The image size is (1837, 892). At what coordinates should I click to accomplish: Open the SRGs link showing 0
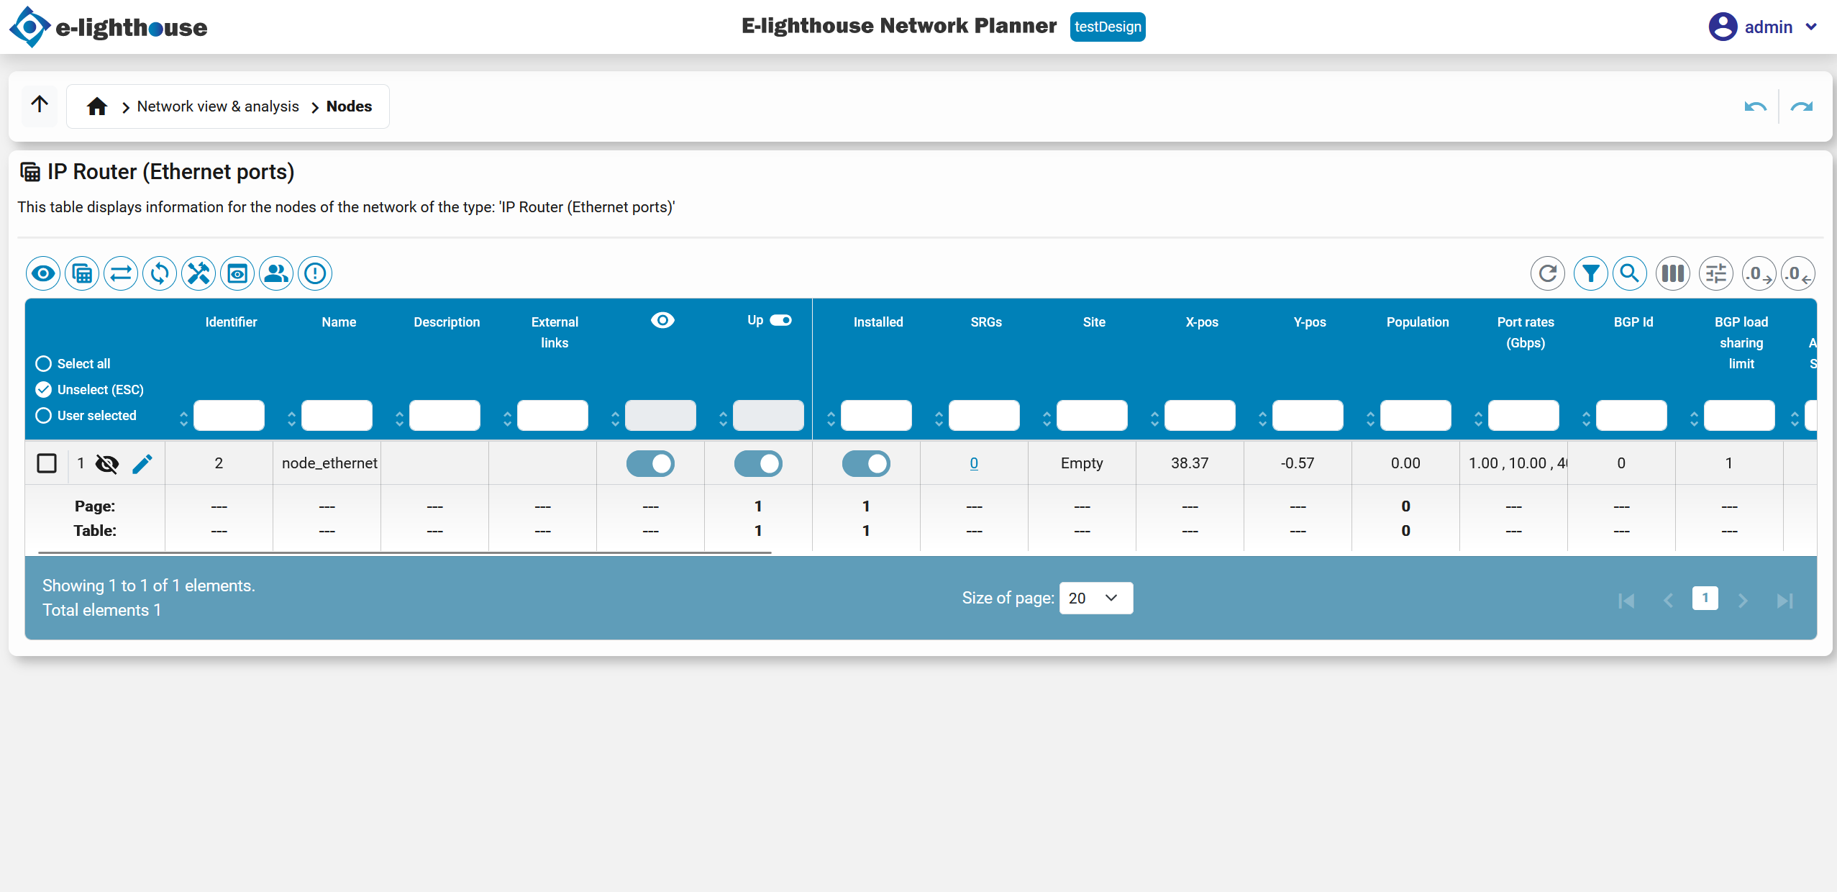tap(974, 463)
